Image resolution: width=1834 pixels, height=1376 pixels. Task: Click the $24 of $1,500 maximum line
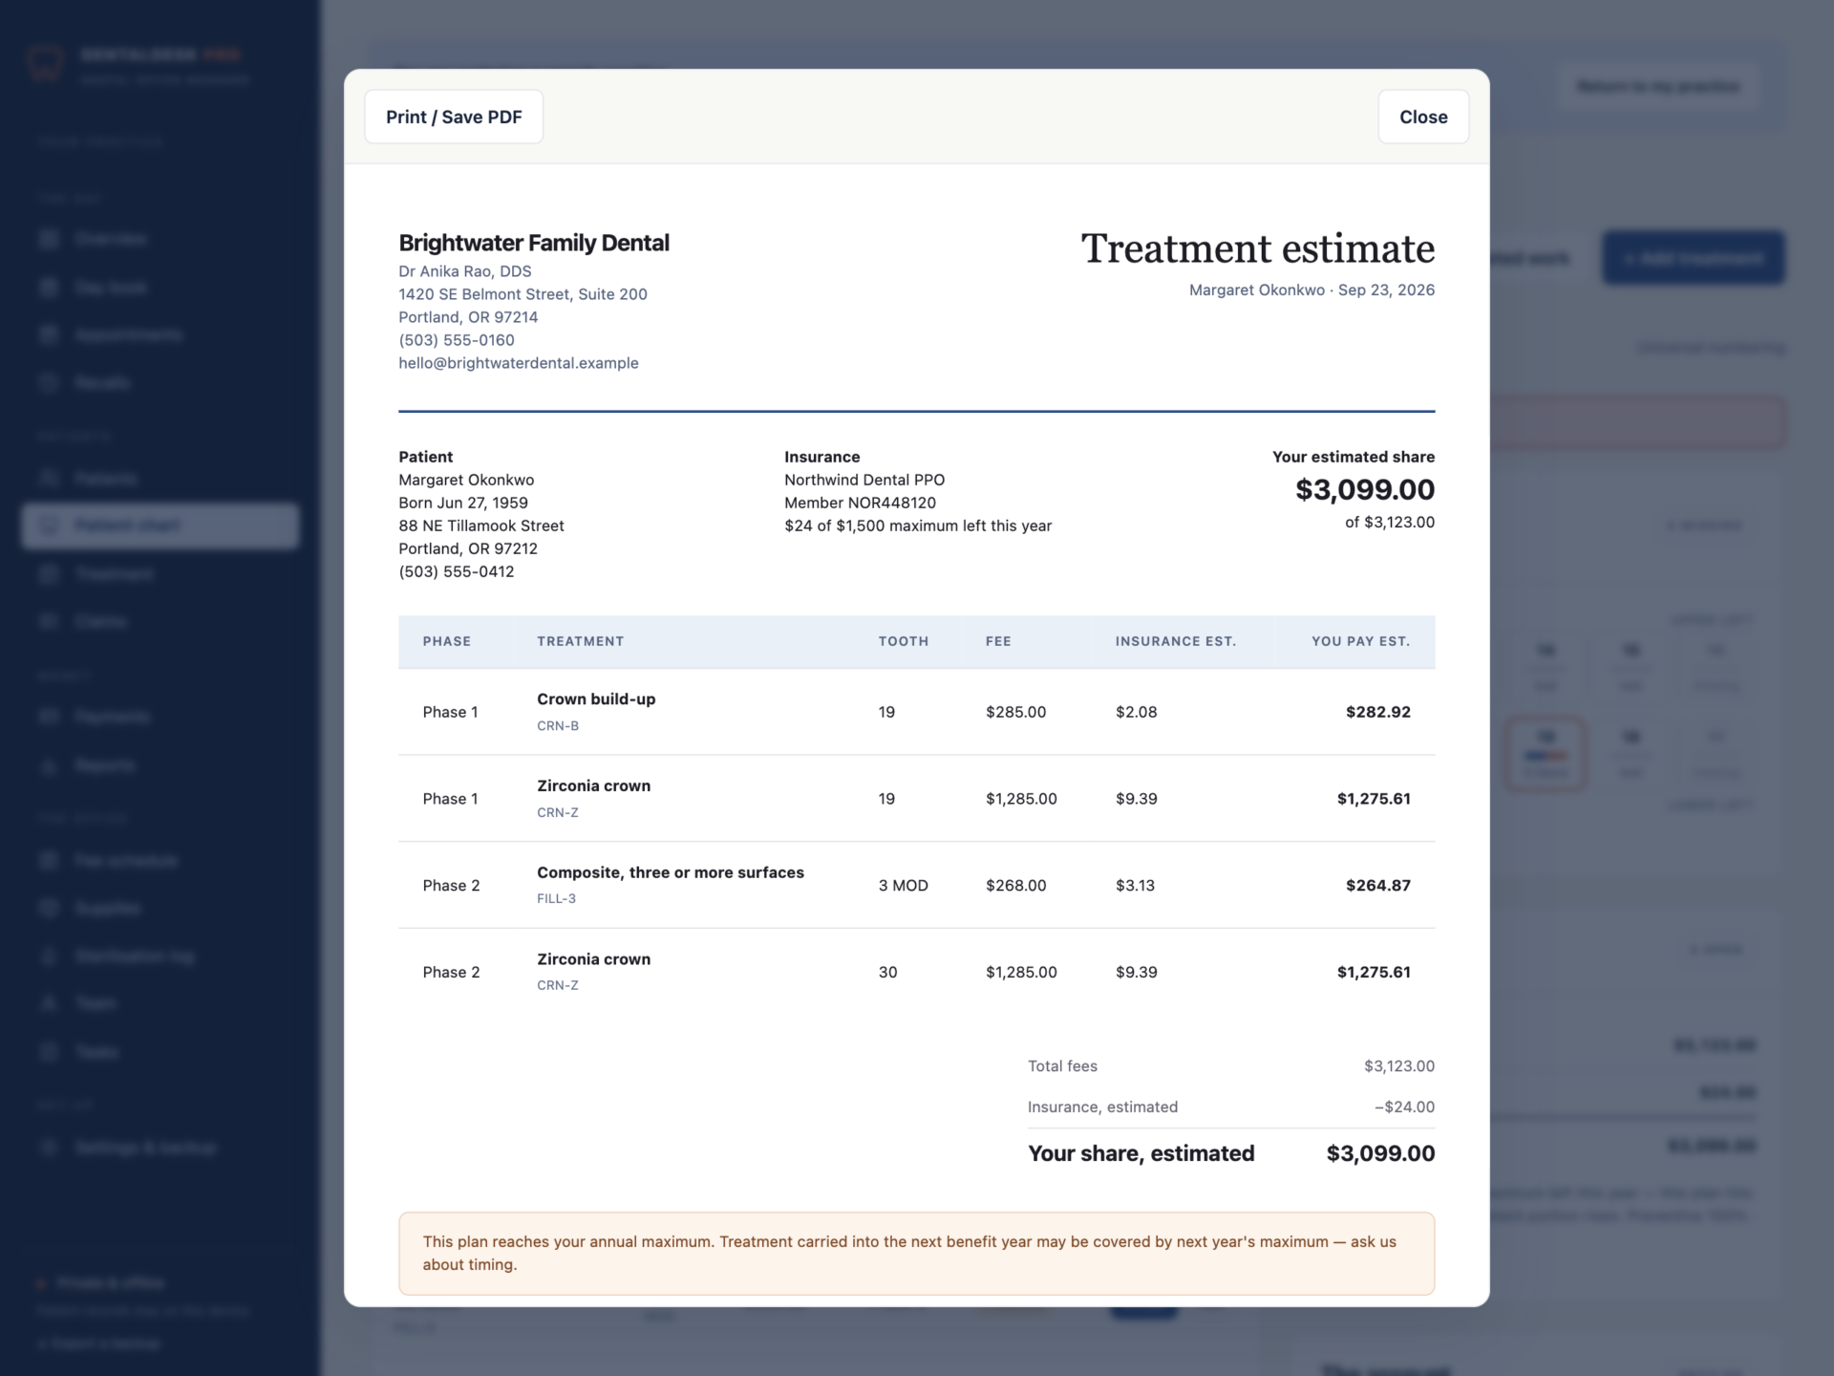918,526
